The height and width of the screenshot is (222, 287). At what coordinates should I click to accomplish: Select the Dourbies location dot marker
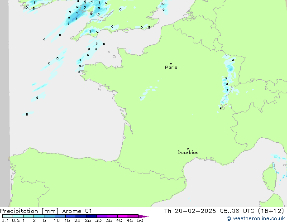coord(188,149)
